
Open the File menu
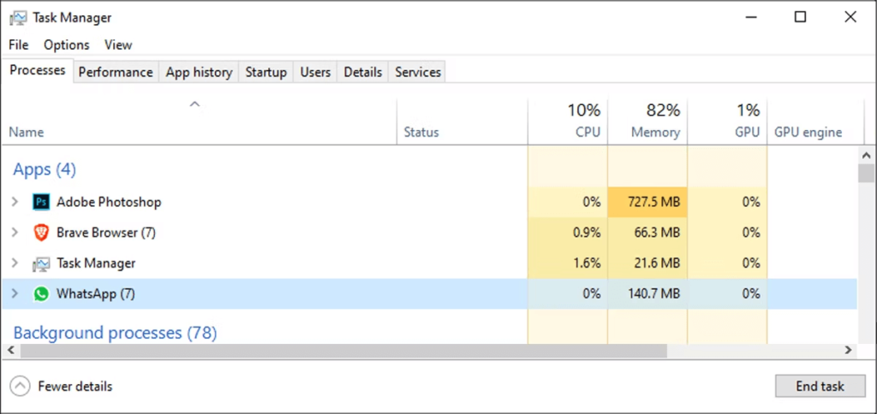19,44
